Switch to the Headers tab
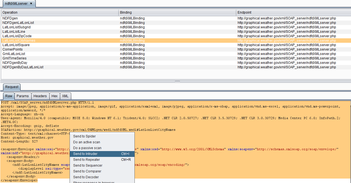 (40, 96)
